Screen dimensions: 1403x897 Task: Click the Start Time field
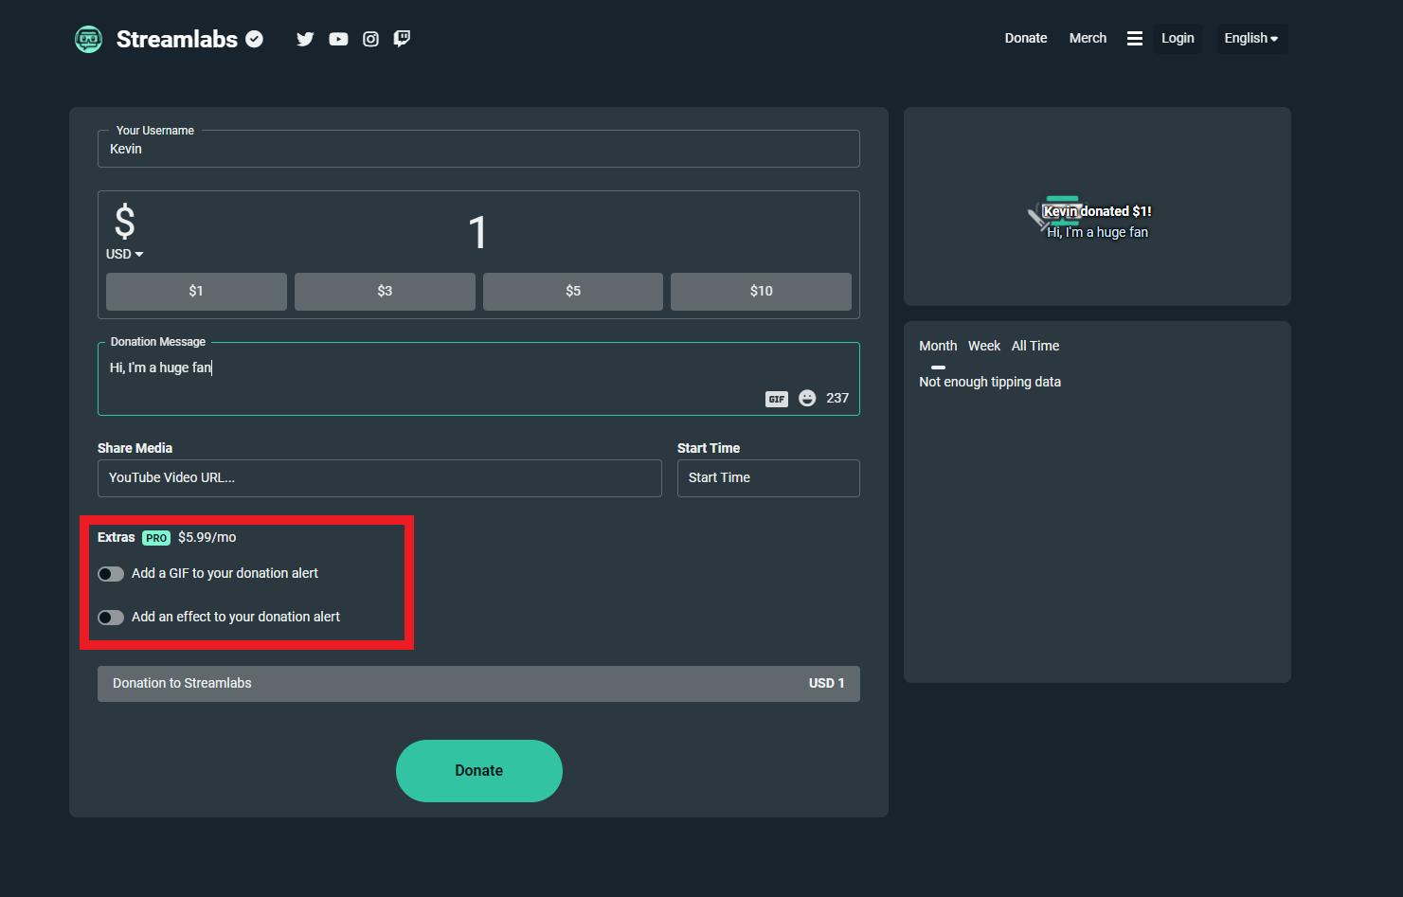[768, 478]
